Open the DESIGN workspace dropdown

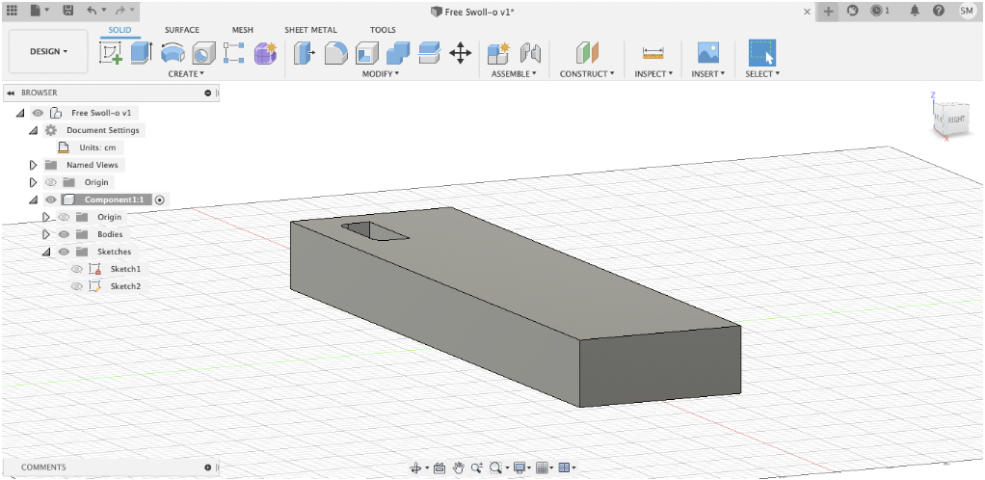(49, 51)
